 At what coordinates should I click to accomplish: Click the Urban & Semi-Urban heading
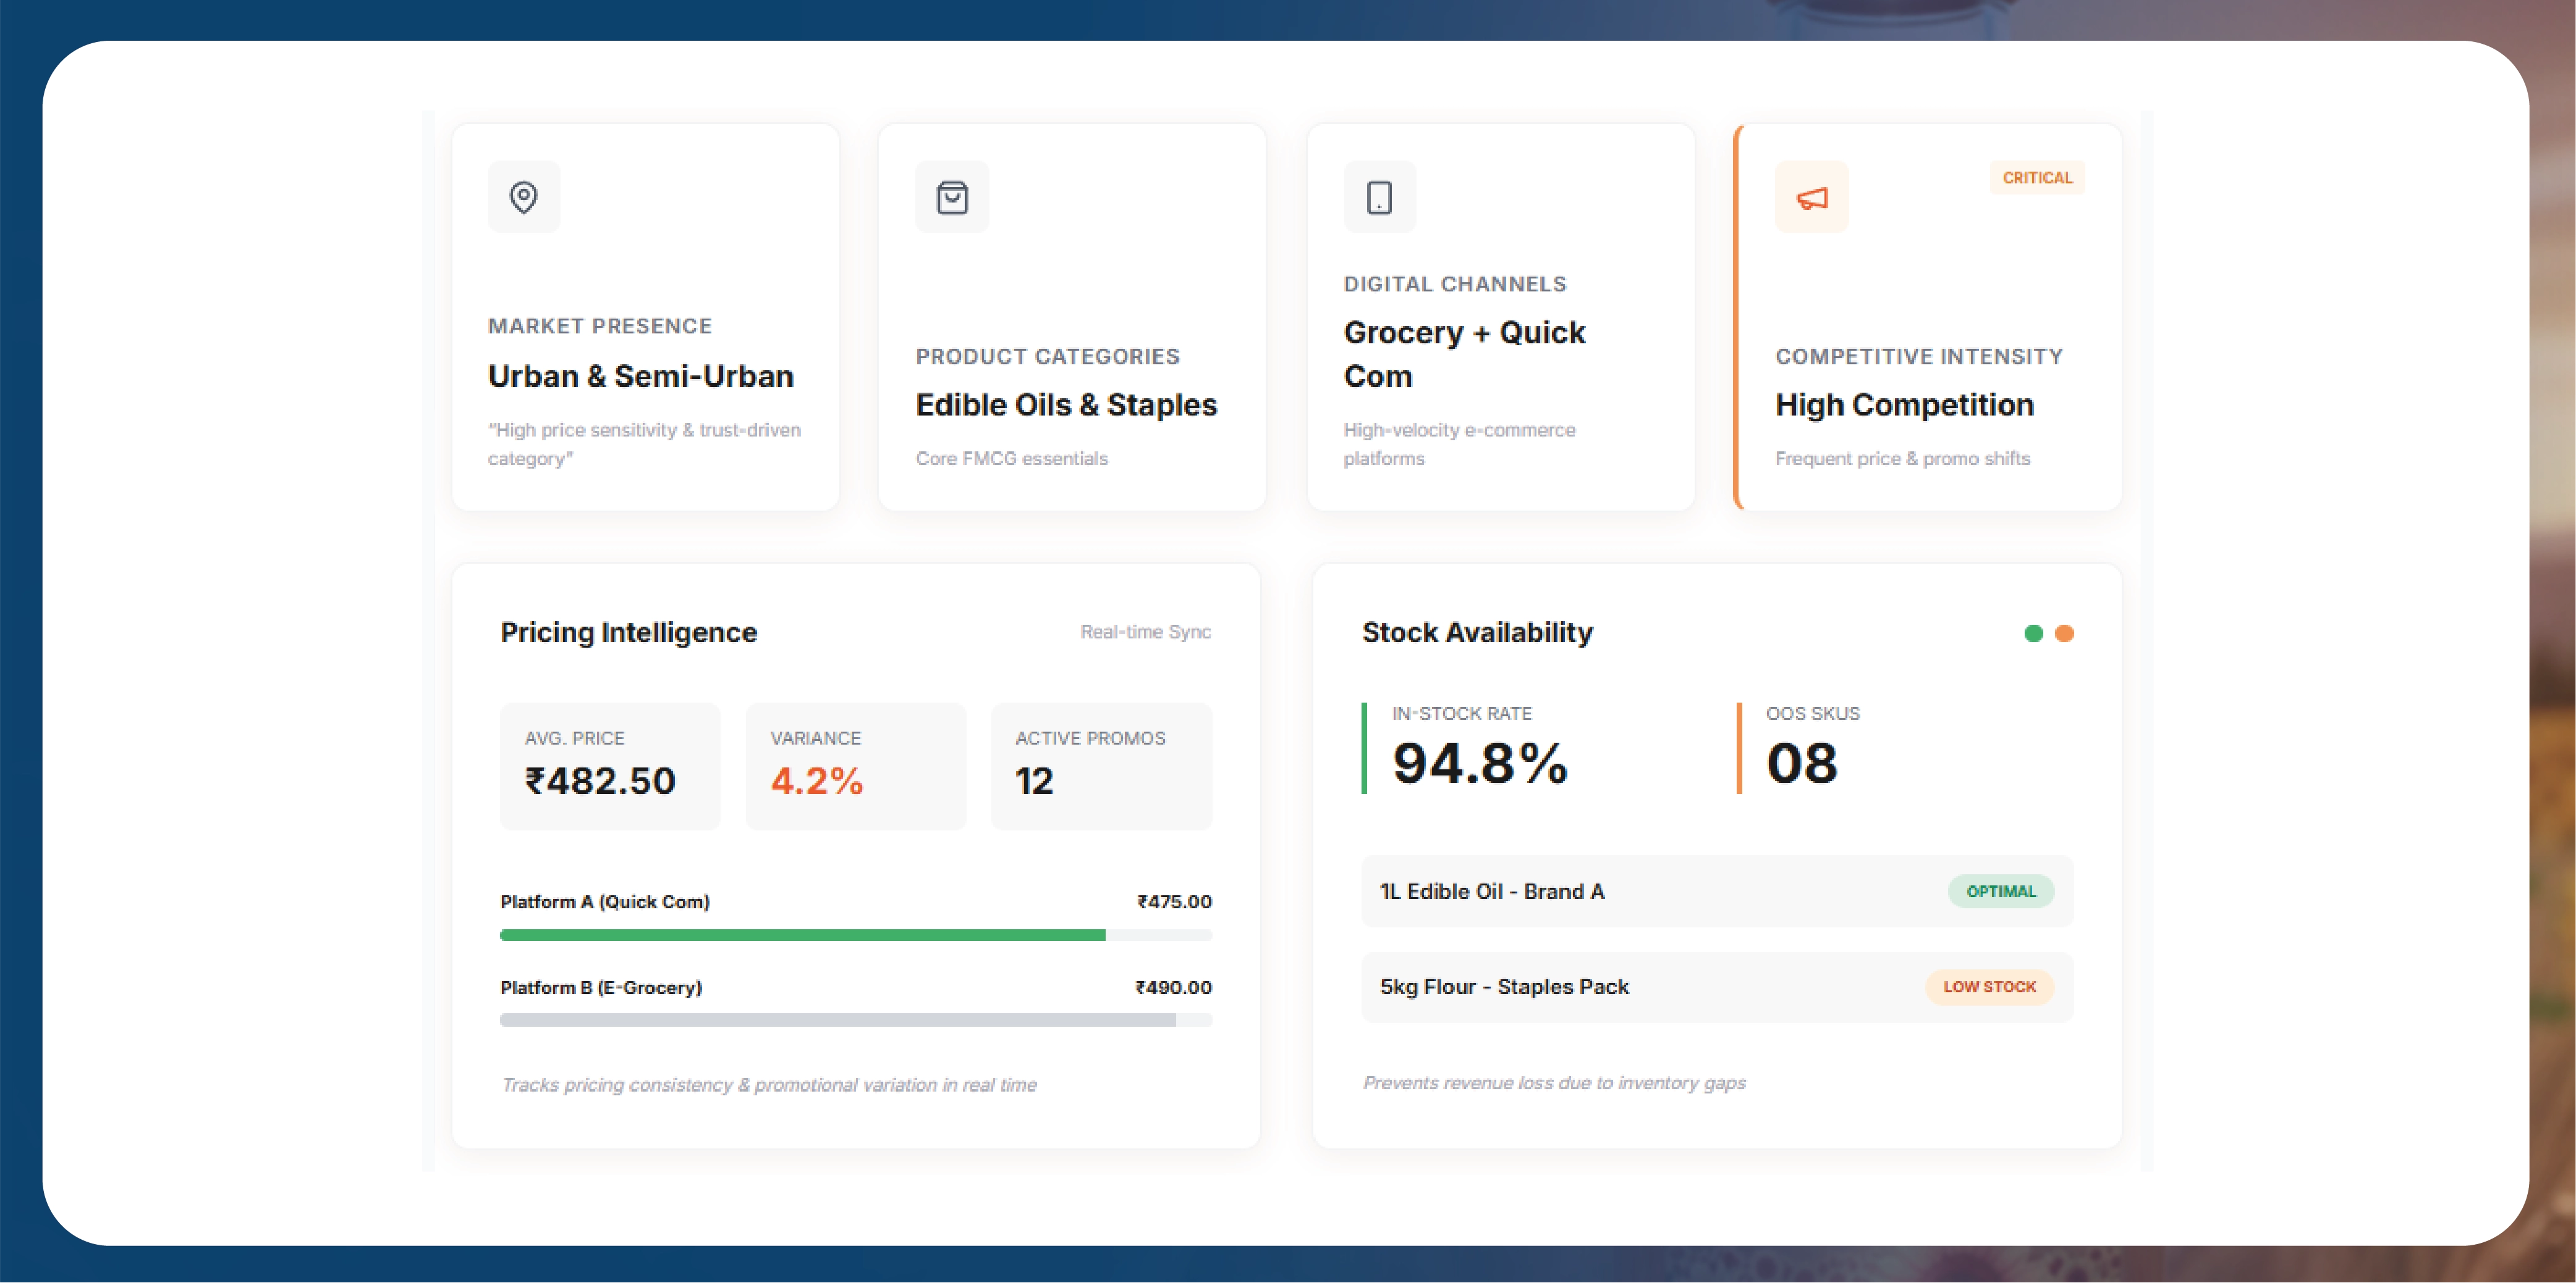(640, 377)
